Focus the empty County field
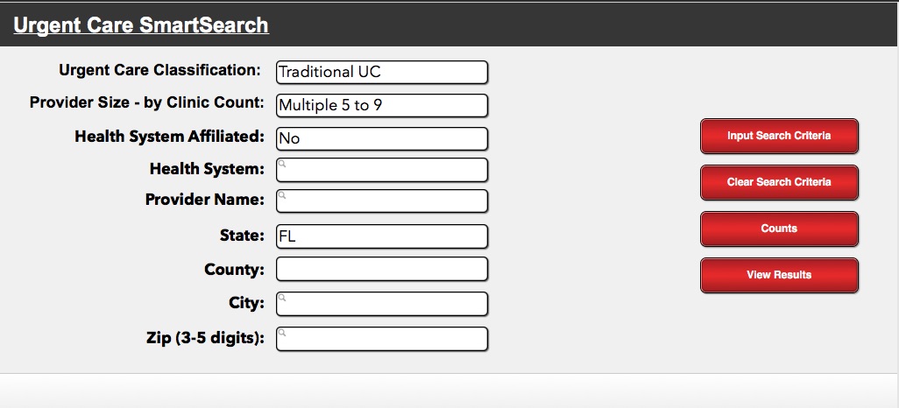The width and height of the screenshot is (899, 408). click(x=382, y=269)
